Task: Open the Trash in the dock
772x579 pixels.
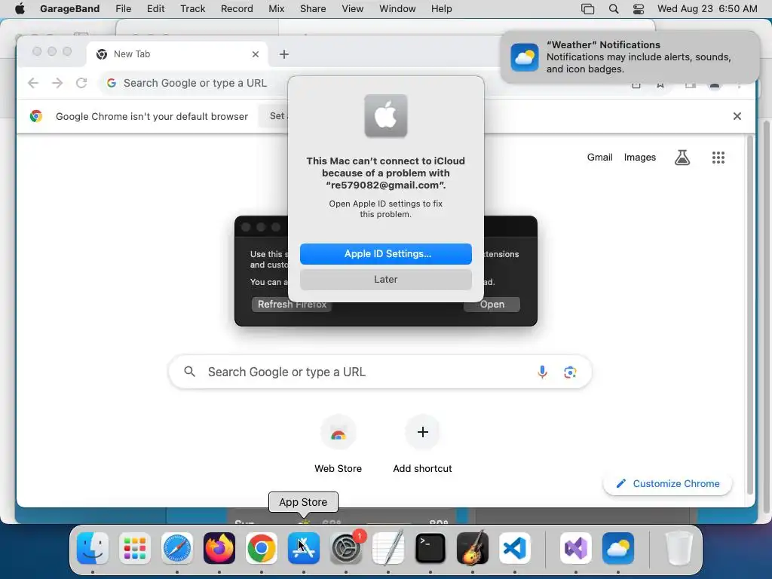Action: tap(679, 548)
